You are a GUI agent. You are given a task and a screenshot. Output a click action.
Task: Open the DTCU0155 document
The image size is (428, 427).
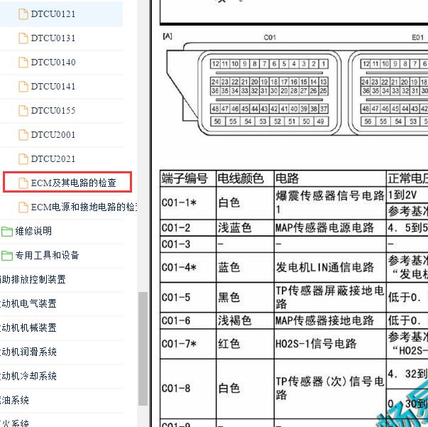coord(53,110)
